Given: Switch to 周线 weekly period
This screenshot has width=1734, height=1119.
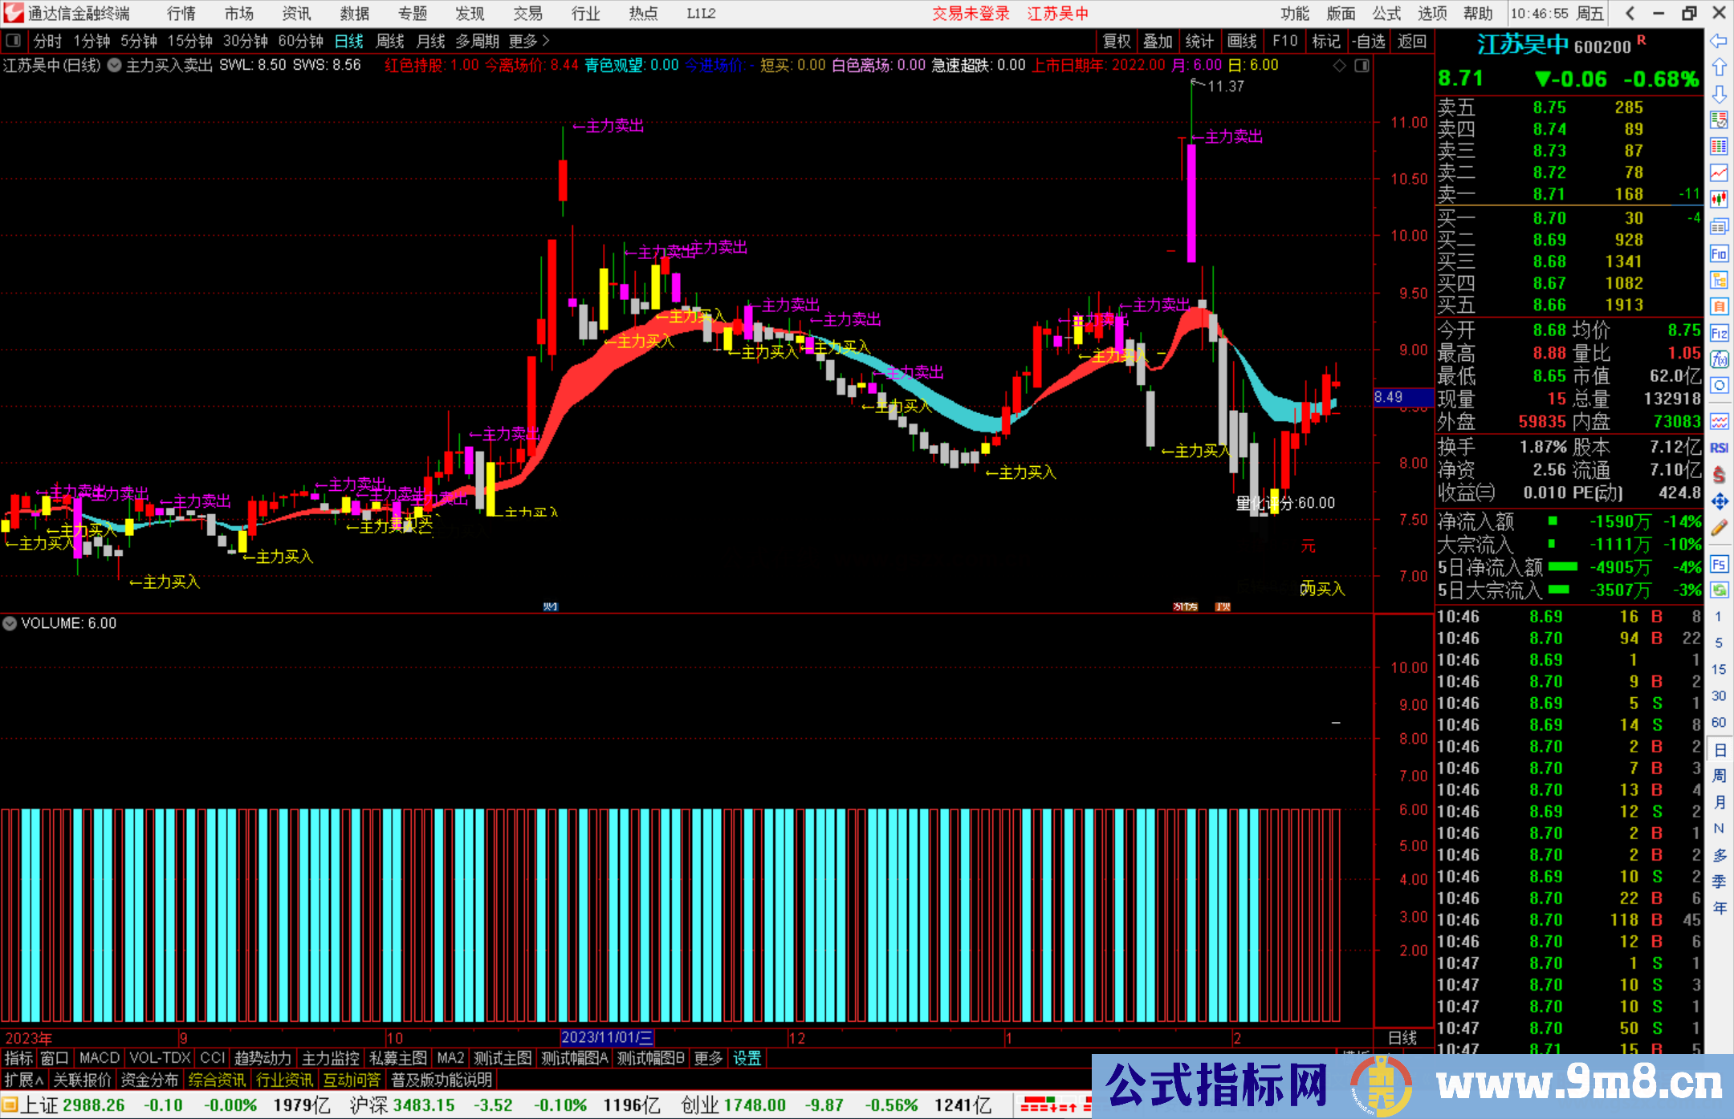Looking at the screenshot, I should point(390,41).
